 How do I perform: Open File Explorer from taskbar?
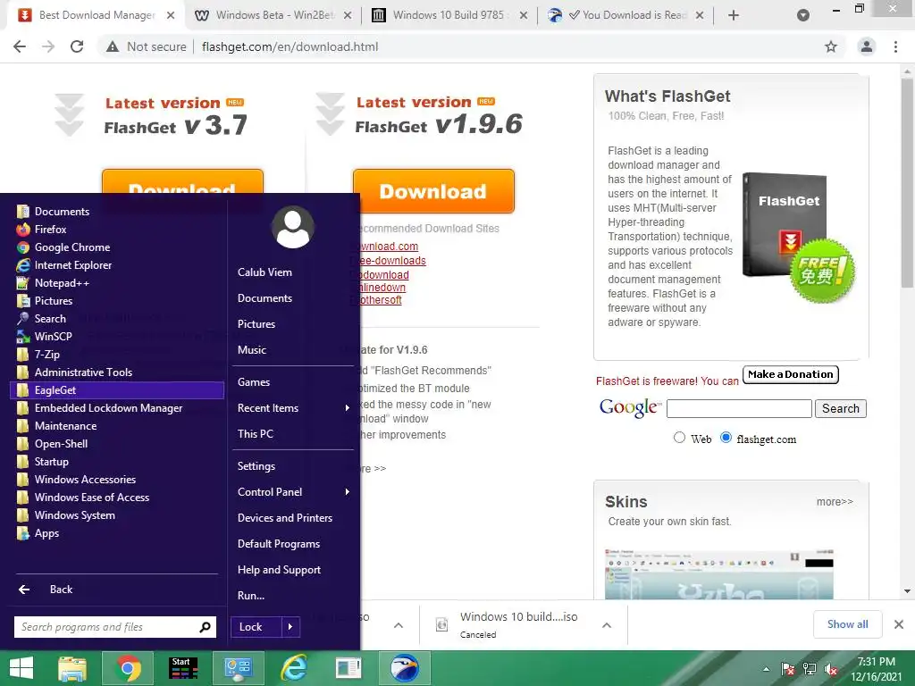click(x=73, y=668)
